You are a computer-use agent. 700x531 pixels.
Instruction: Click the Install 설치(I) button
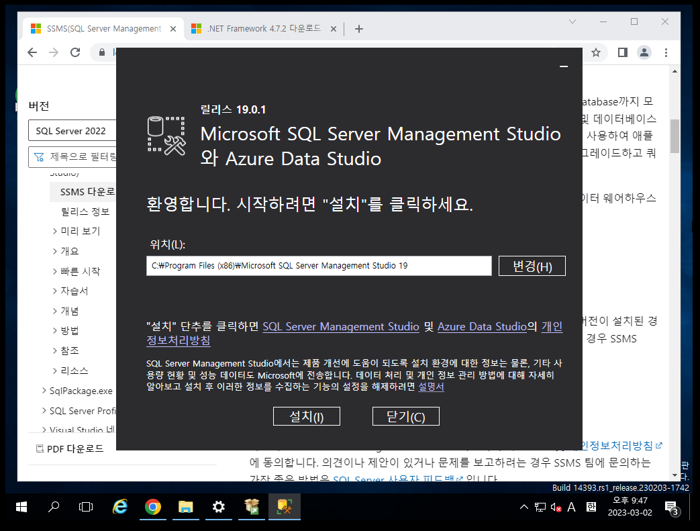[x=306, y=416]
